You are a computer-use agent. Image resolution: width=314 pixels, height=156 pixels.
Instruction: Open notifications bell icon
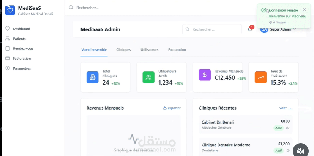click(x=250, y=29)
